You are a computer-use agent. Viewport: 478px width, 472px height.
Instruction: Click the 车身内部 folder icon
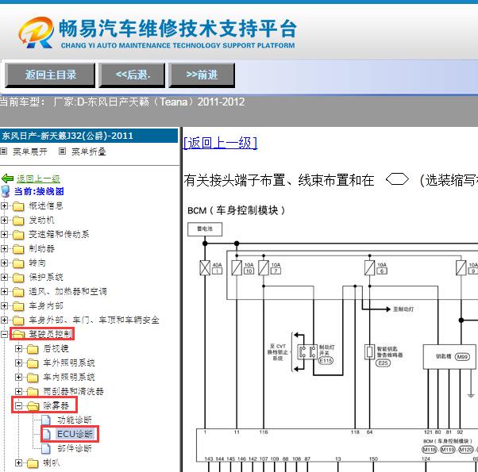point(18,306)
